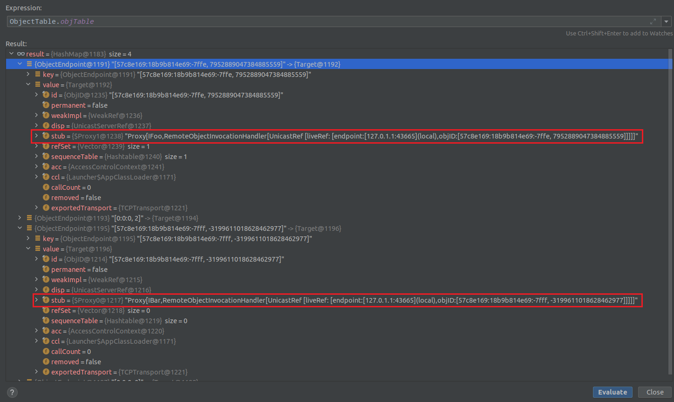Click the icon beside key ObjectEndpoint@1191

(37, 75)
